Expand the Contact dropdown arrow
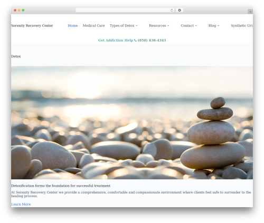The width and height of the screenshot is (264, 223). pyautogui.click(x=196, y=26)
